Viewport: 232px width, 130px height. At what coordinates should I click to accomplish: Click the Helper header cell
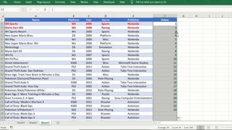pyautogui.click(x=165, y=20)
